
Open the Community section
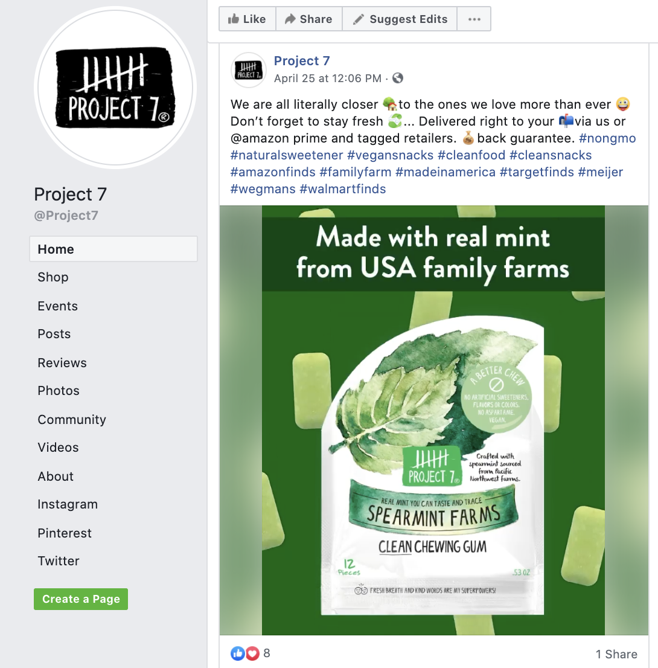click(x=72, y=420)
